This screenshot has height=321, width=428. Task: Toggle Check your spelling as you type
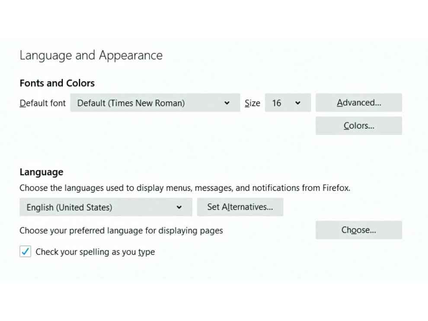(26, 252)
